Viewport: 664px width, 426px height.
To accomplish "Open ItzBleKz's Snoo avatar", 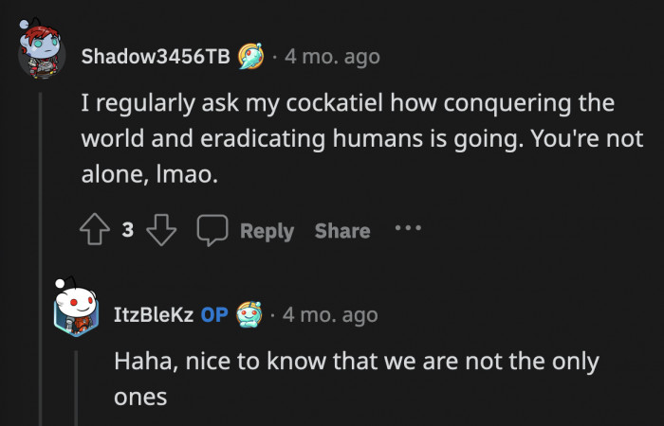I will [x=77, y=311].
